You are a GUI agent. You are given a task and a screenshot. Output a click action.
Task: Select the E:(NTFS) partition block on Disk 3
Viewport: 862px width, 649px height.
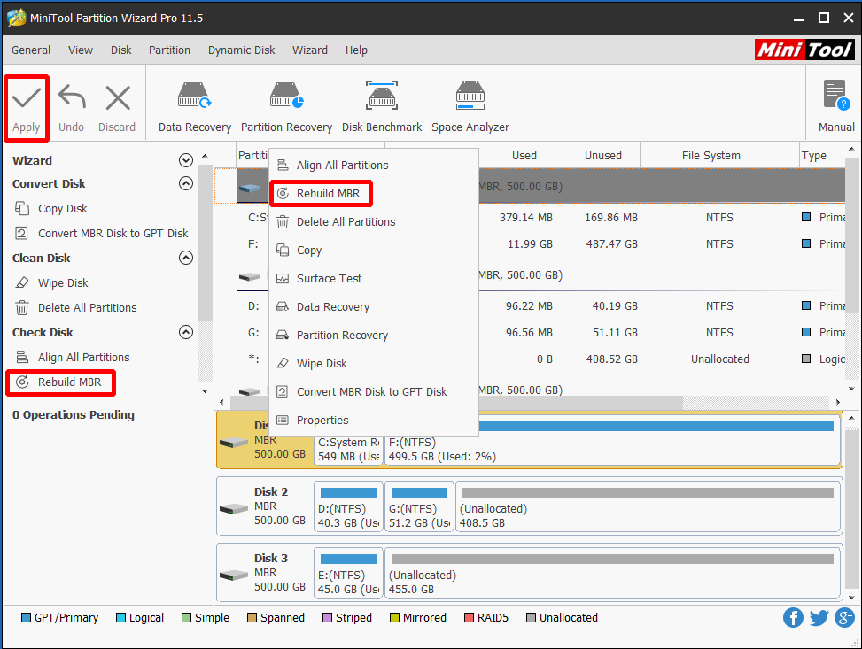pos(348,573)
